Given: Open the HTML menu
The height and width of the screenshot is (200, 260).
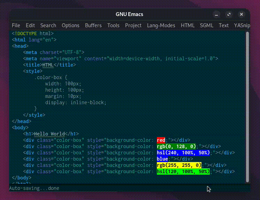Looking at the screenshot, I should click(188, 25).
